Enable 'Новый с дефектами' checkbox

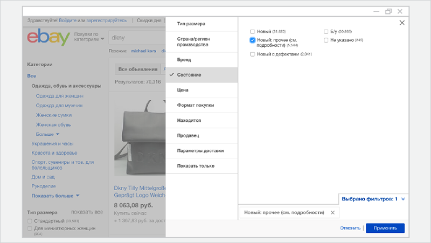252,54
